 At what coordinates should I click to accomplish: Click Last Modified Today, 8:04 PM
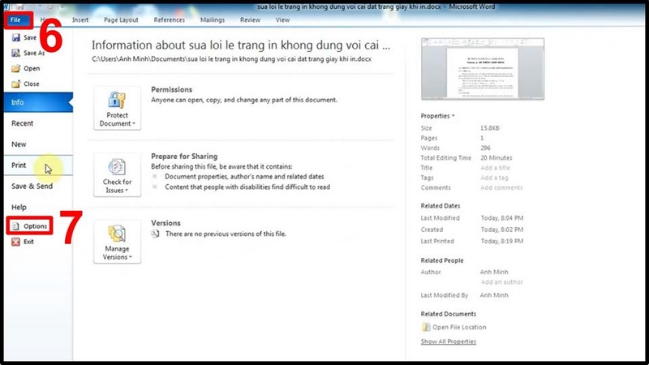(x=501, y=217)
